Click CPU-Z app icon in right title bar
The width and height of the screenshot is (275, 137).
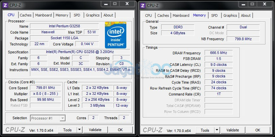click(143, 6)
